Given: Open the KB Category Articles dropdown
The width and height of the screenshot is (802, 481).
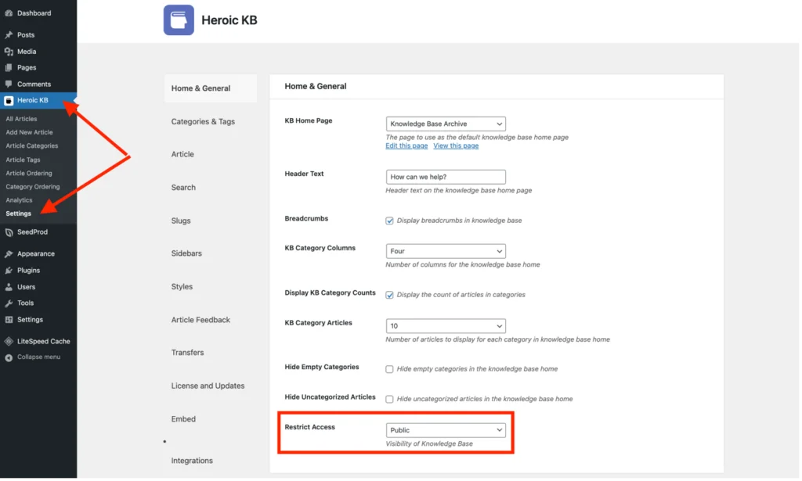Looking at the screenshot, I should (446, 326).
